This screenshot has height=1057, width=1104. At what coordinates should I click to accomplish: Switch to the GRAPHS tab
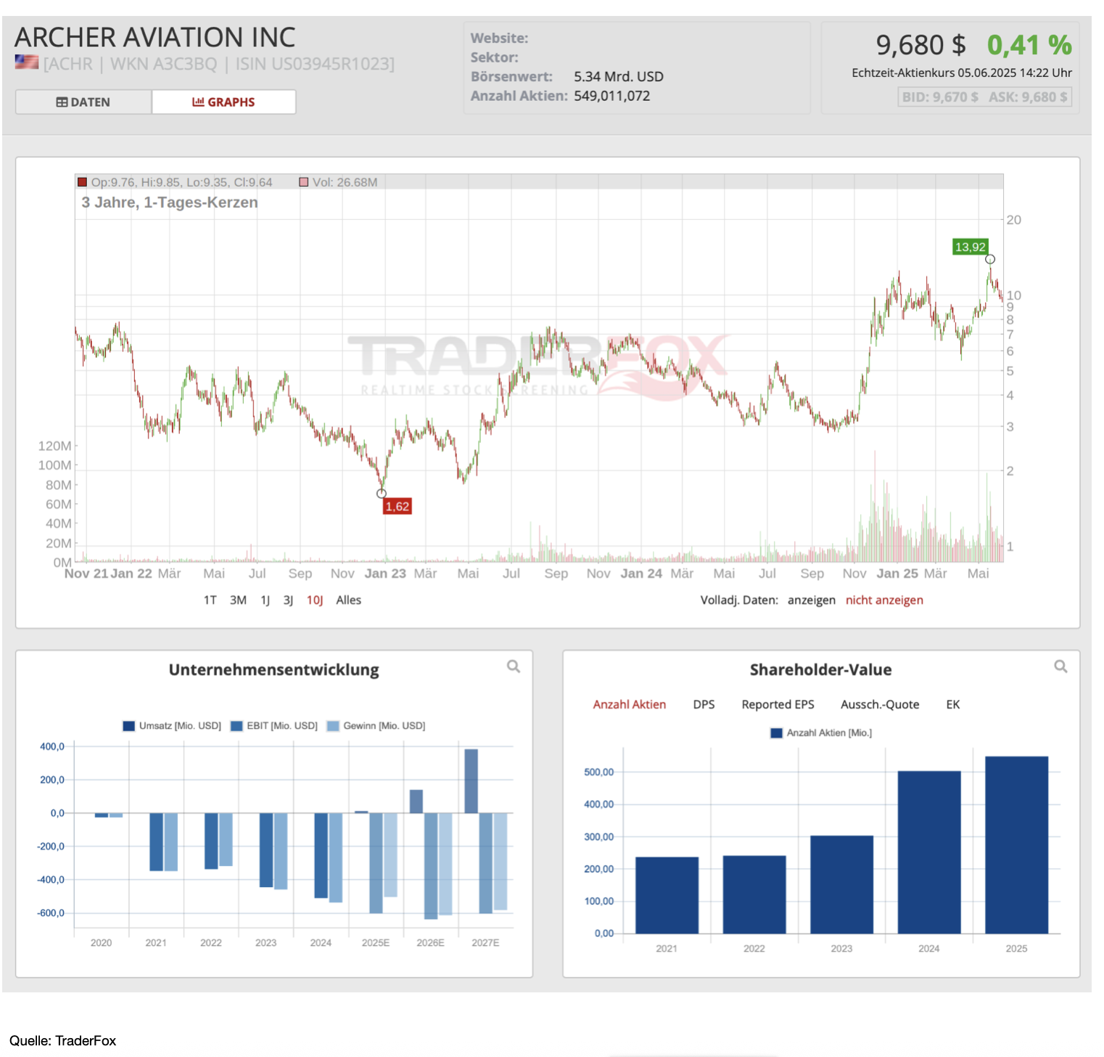pos(223,102)
